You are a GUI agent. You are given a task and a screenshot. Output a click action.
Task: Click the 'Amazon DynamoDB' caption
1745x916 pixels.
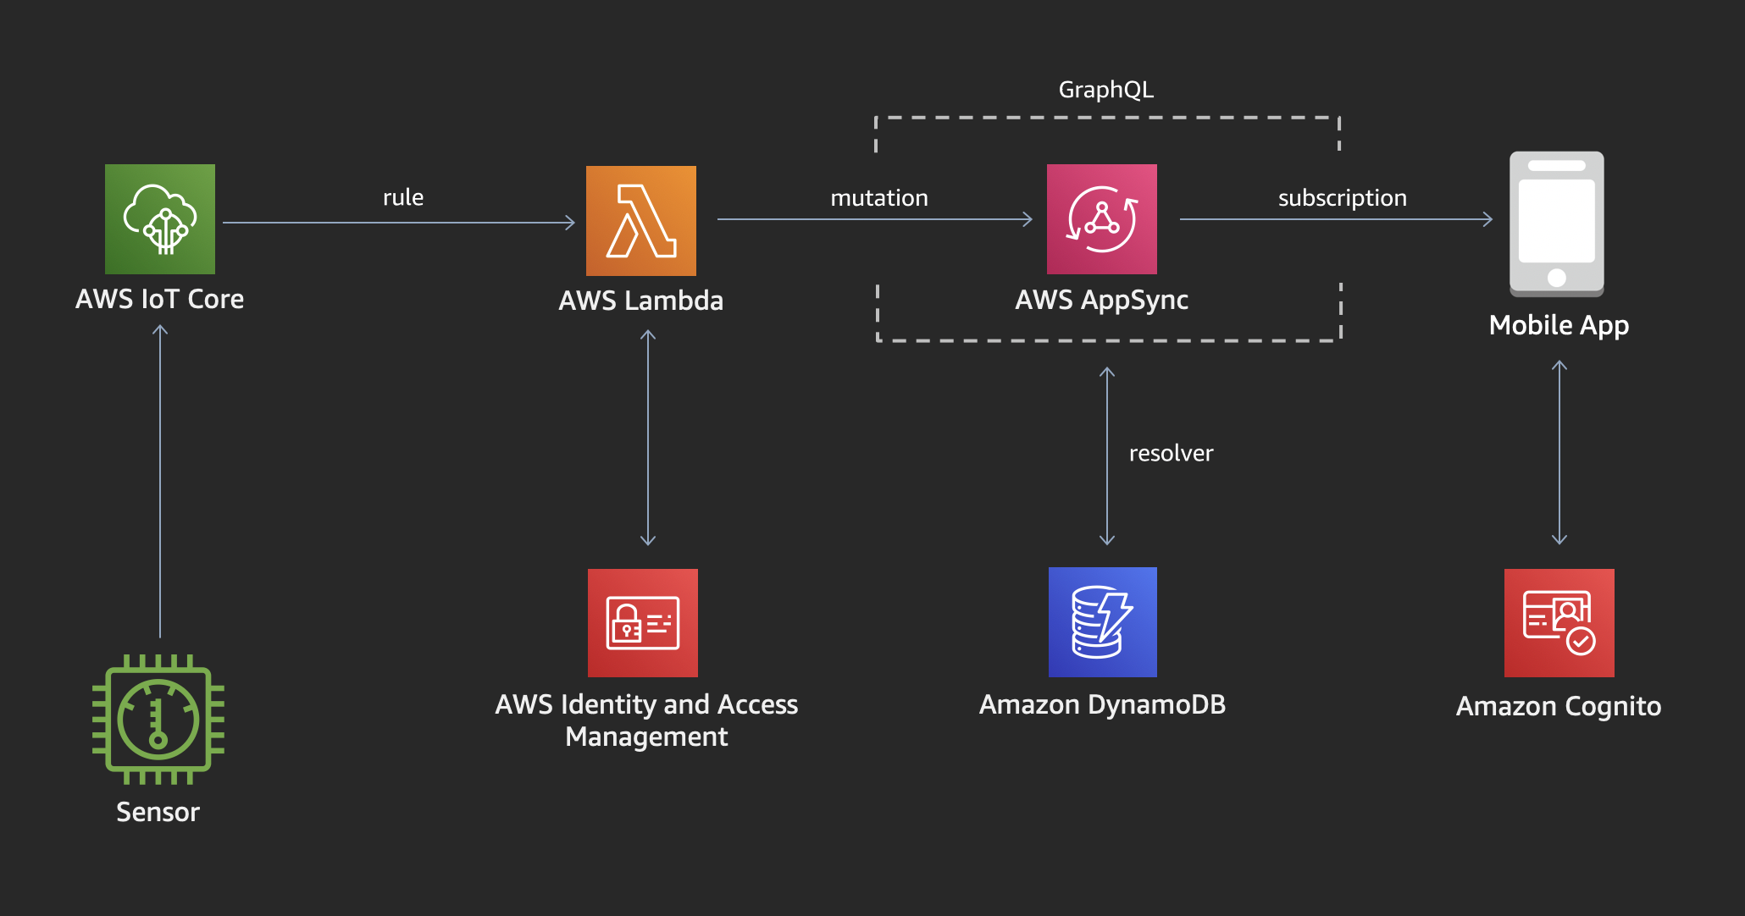coord(1102,704)
